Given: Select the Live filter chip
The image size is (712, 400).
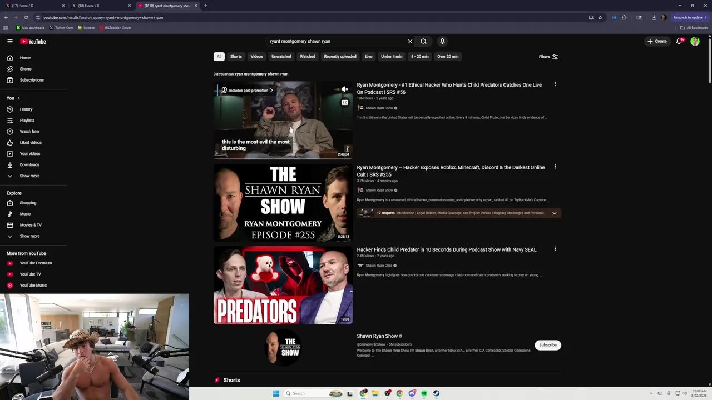Looking at the screenshot, I should tap(368, 56).
